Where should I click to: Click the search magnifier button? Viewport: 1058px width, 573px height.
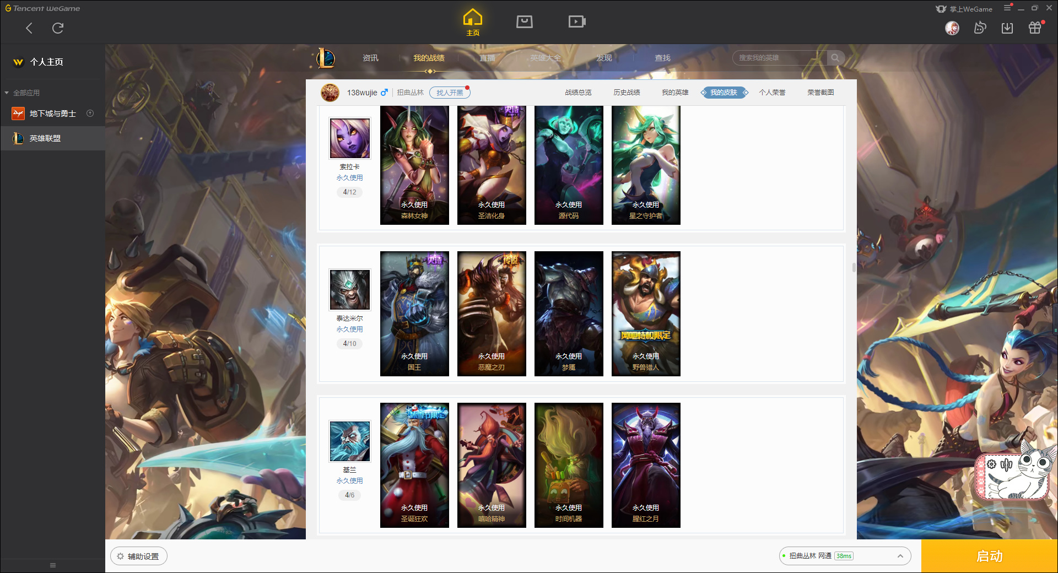click(x=835, y=58)
